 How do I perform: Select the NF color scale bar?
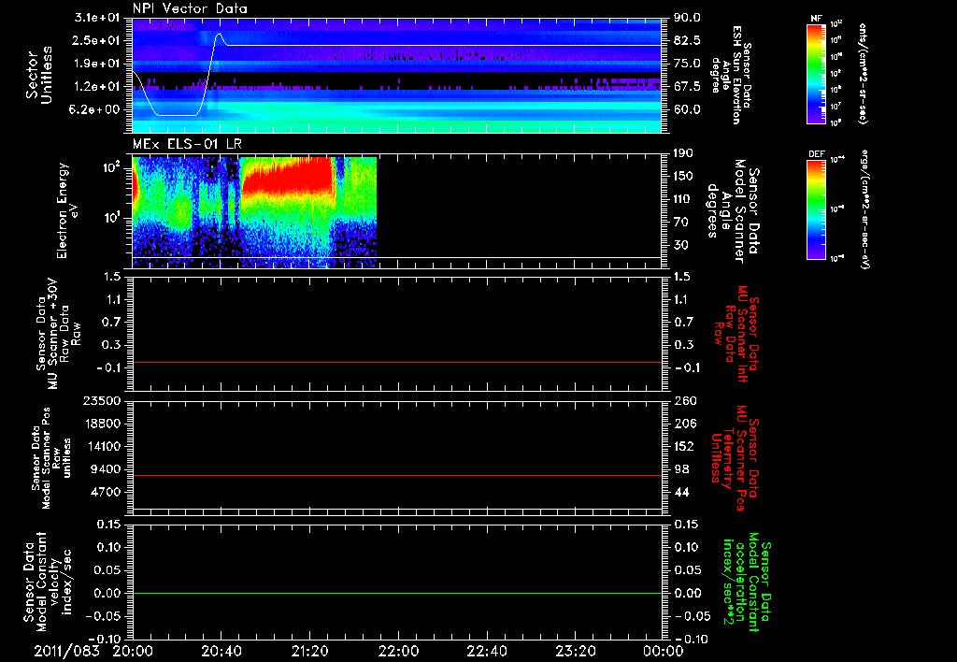(816, 73)
